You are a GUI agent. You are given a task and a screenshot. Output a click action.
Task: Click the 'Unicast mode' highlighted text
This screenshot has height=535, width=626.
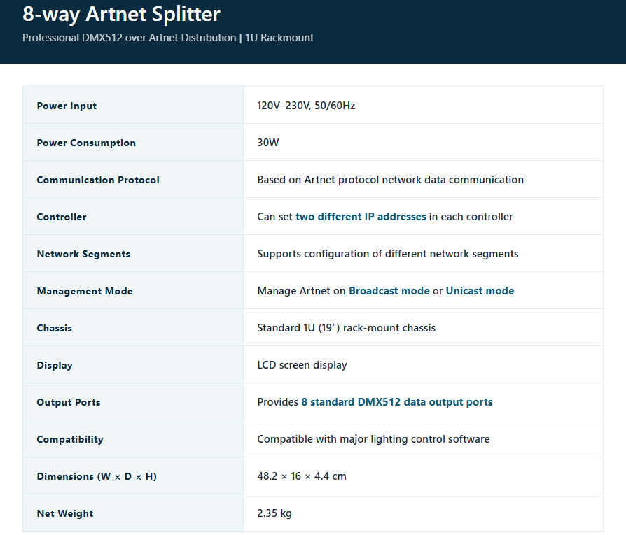[x=480, y=291]
